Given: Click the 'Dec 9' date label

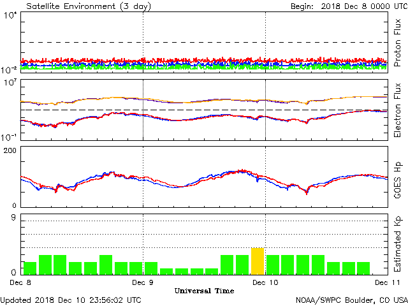Looking at the screenshot, I should click(x=143, y=282).
